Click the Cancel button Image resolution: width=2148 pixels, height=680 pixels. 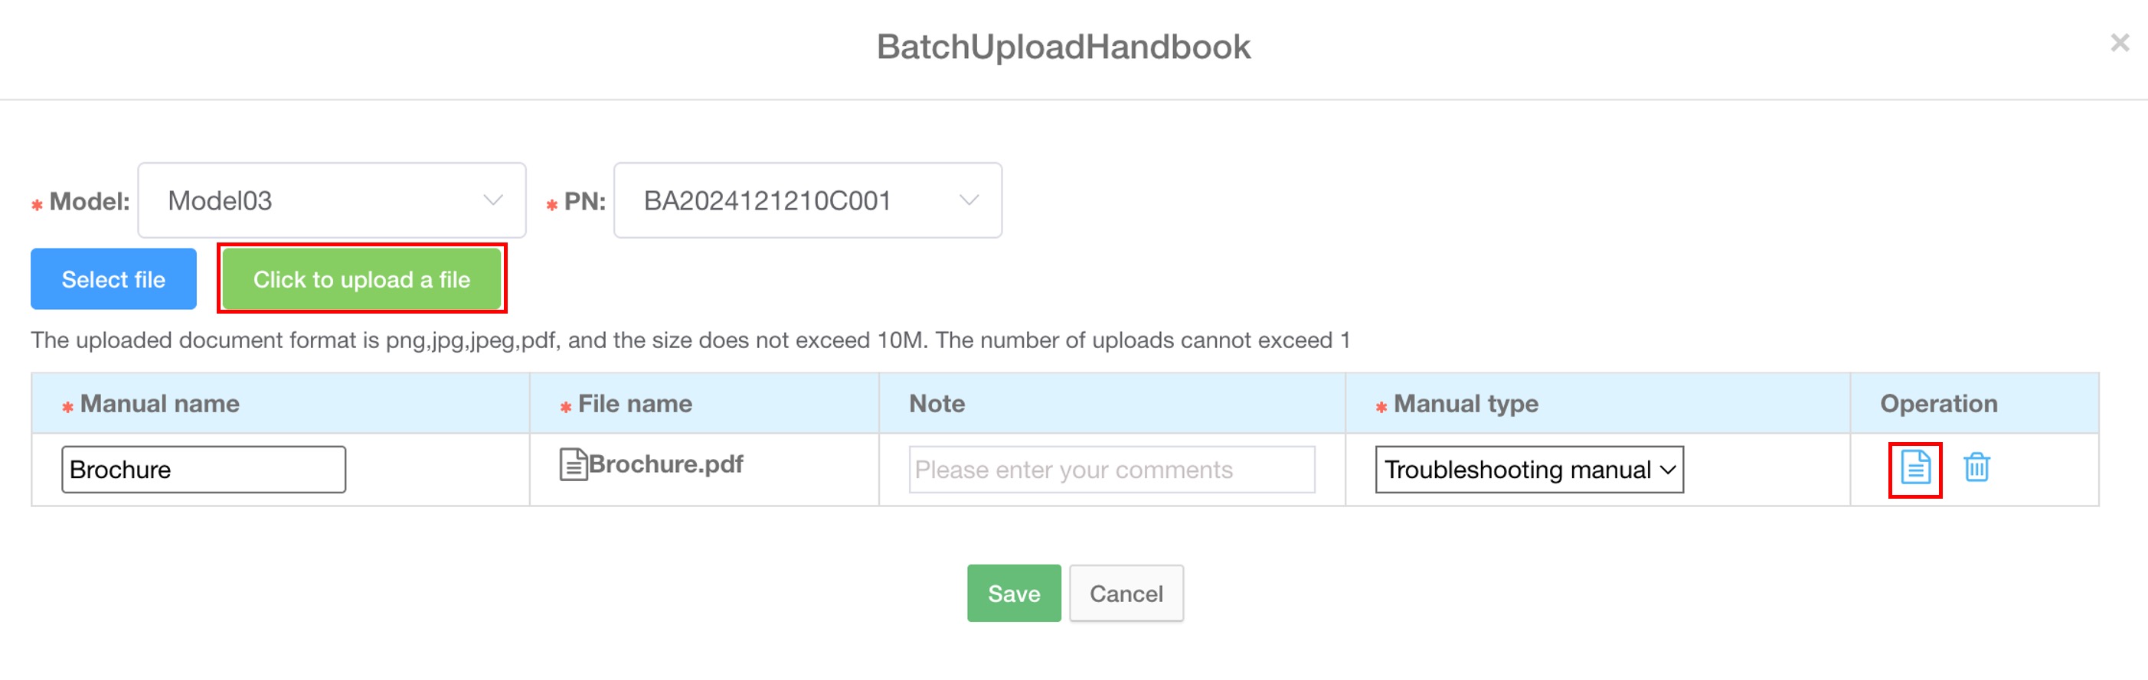[1126, 594]
